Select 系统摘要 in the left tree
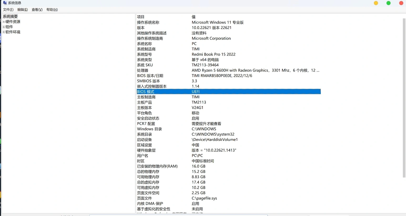Image resolution: width=406 pixels, height=216 pixels. tap(10, 17)
